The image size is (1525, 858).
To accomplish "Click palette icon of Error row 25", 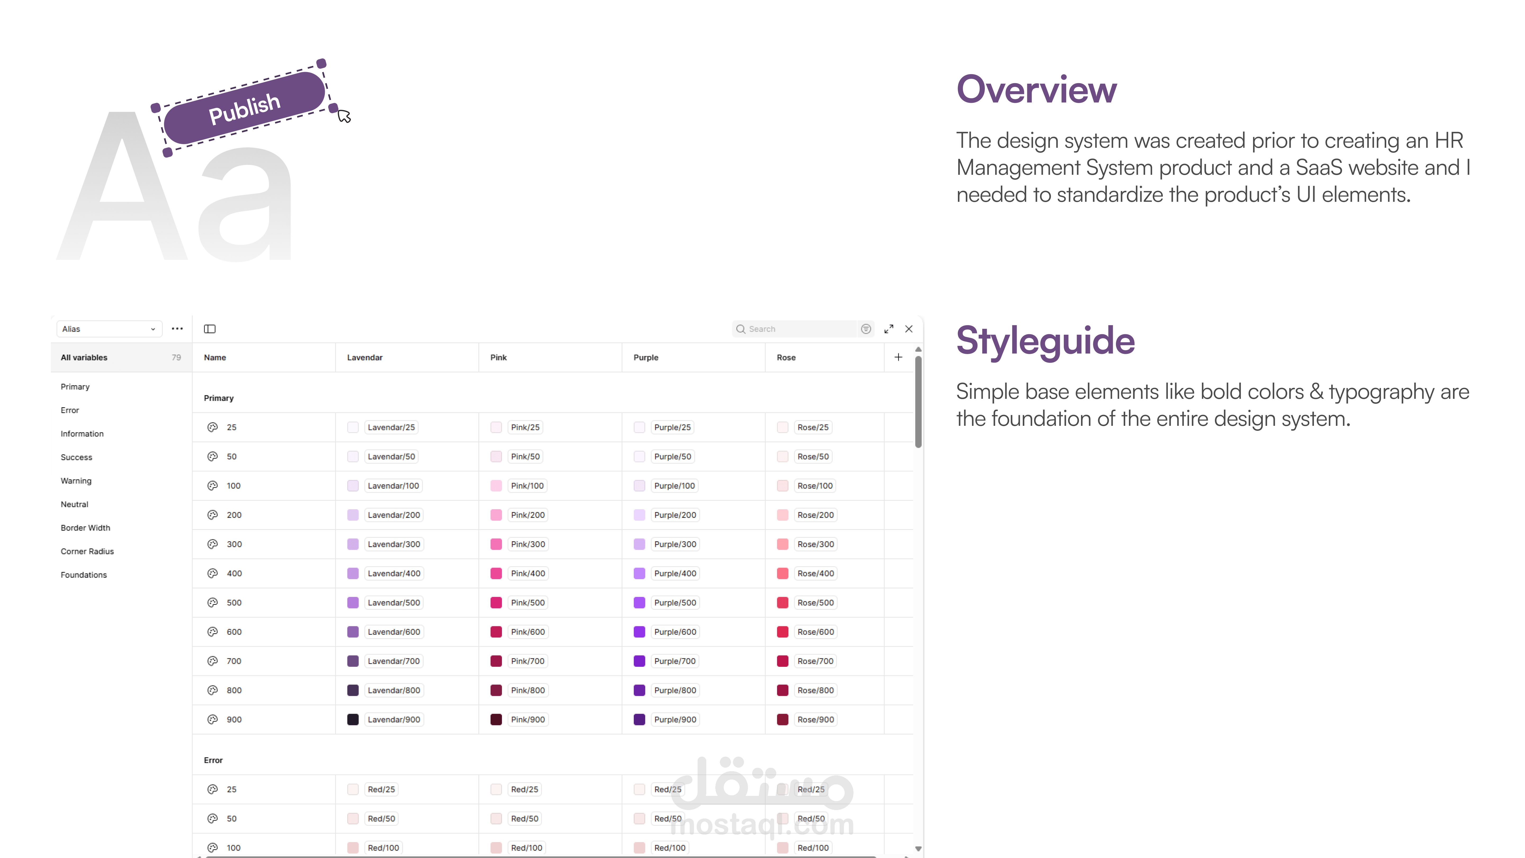I will (213, 789).
